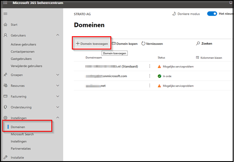Click the green check icon for In orde
The height and width of the screenshot is (162, 234).
[160, 76]
